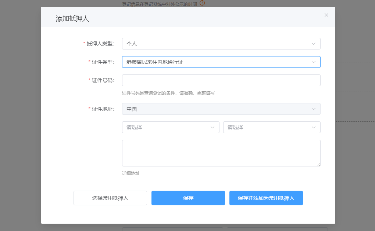Open the 抵押人类型 dropdown showing 个人
This screenshot has height=231, width=375.
tap(221, 44)
